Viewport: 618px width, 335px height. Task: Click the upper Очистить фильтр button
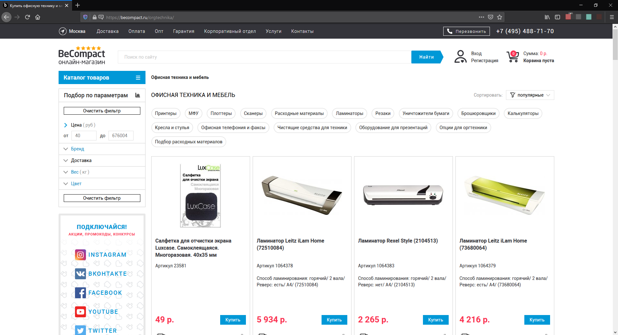[102, 111]
